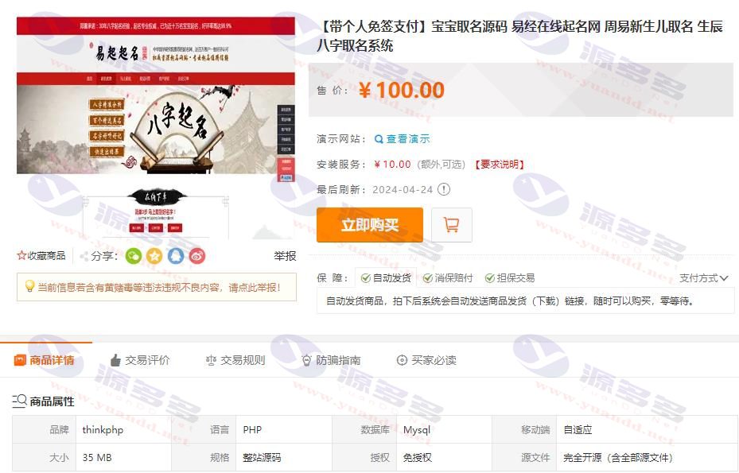739x473 pixels.
Task: Switch to 交易规则 tab
Action: [235, 360]
